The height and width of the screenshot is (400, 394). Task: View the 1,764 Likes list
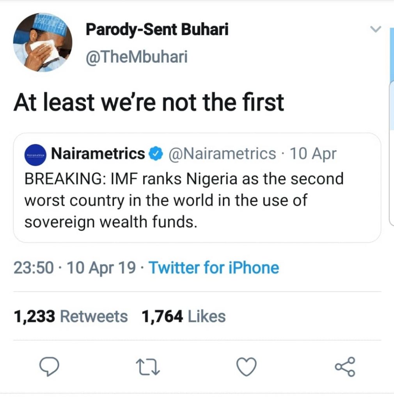point(184,316)
